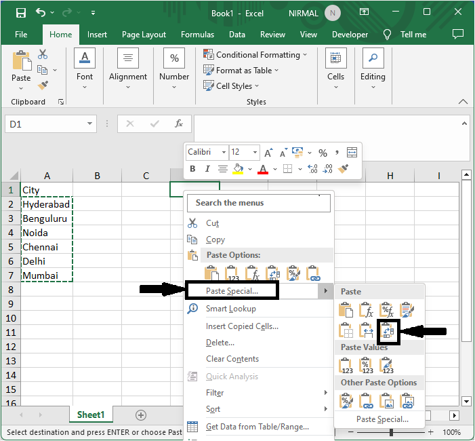Select Clear Contents from context menu
This screenshot has width=475, height=441.
pos(232,359)
